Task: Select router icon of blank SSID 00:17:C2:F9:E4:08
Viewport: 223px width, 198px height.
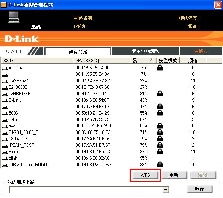Action: (5, 107)
